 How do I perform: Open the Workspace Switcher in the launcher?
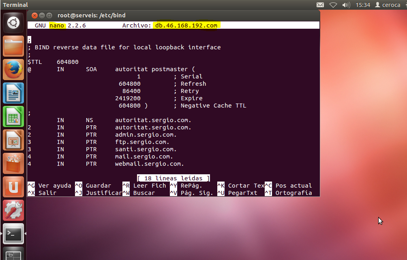pos(13,253)
